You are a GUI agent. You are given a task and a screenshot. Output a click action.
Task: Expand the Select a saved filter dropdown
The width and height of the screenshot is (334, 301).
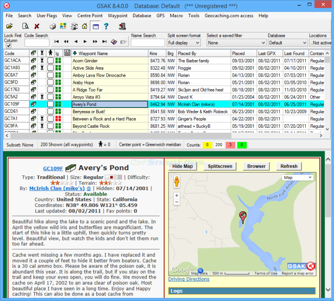pyautogui.click(x=236, y=43)
